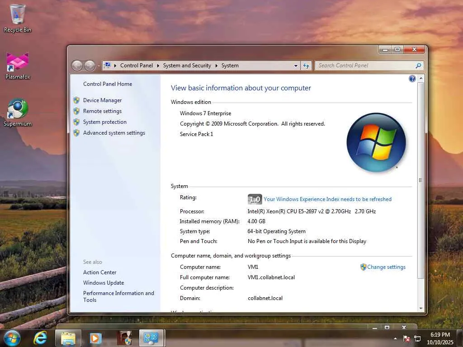
Task: Open Windows Update link
Action: click(104, 282)
